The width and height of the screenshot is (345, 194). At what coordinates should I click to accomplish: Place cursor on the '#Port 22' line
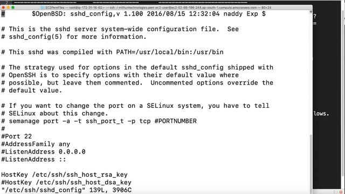pos(17,136)
